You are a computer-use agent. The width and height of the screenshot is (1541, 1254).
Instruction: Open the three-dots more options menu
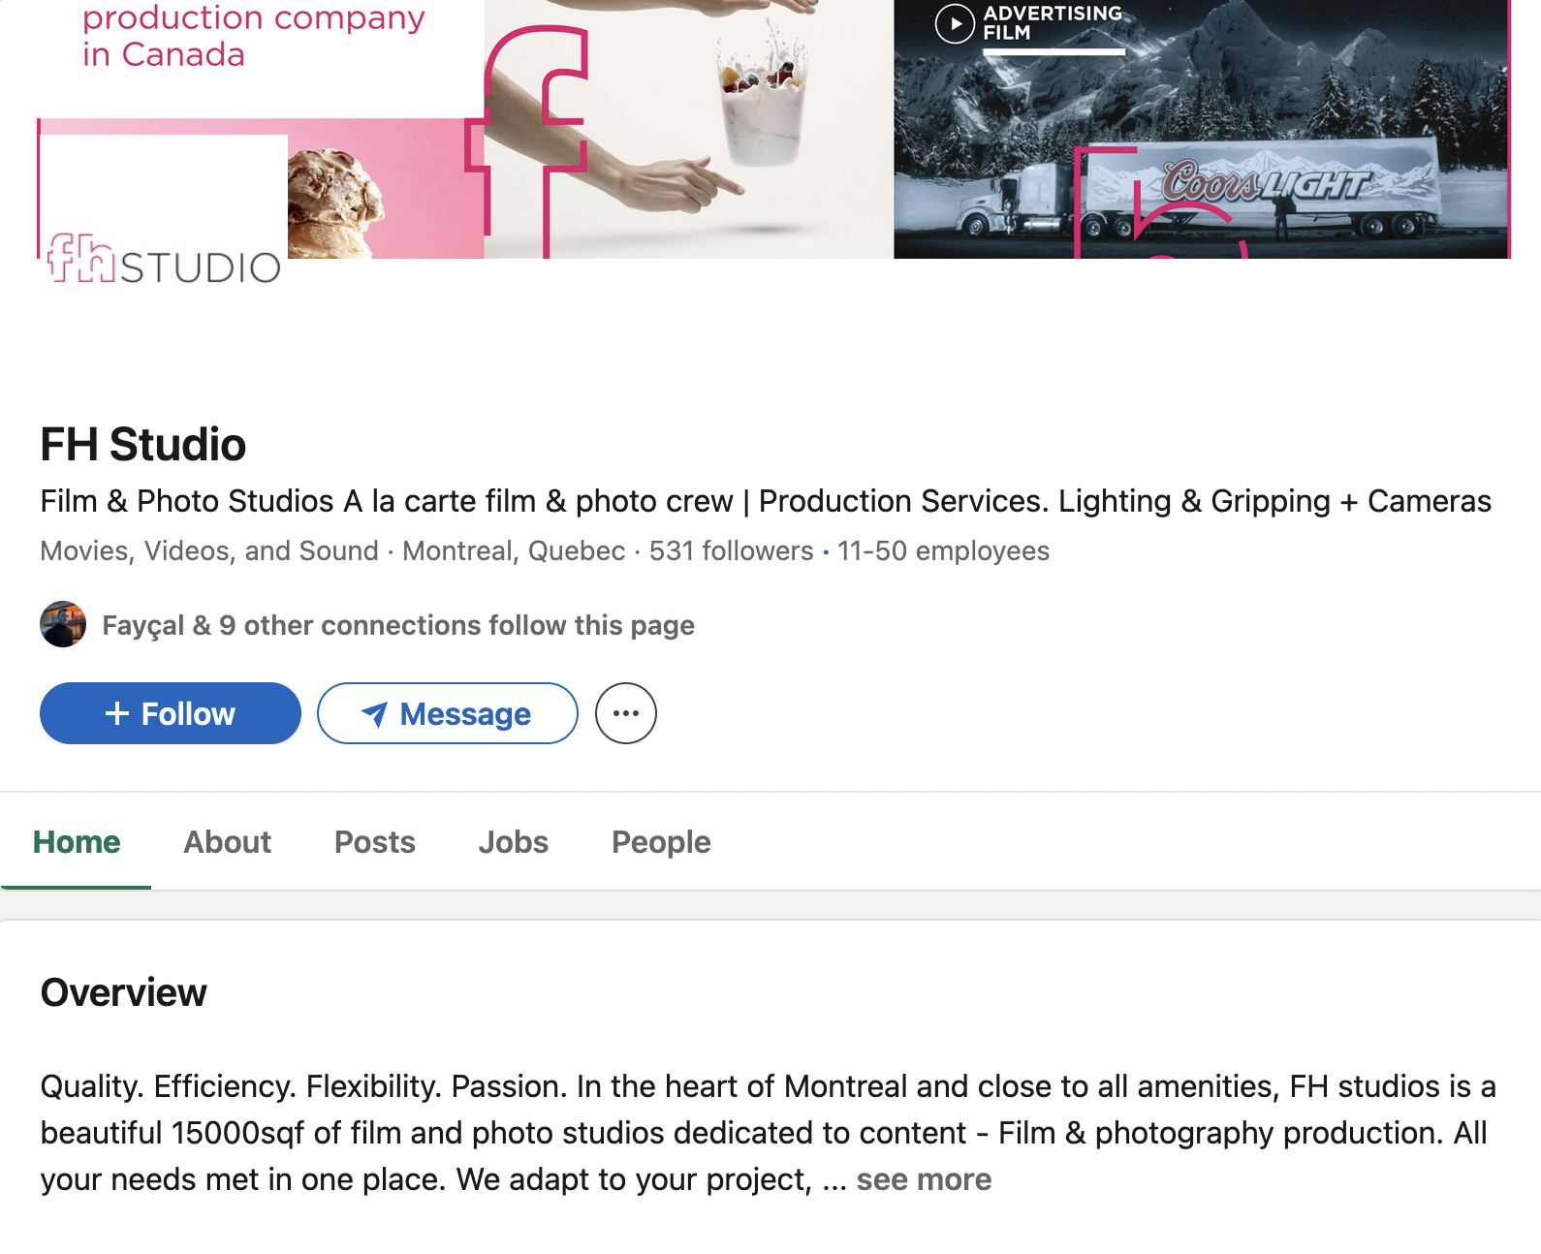coord(625,713)
